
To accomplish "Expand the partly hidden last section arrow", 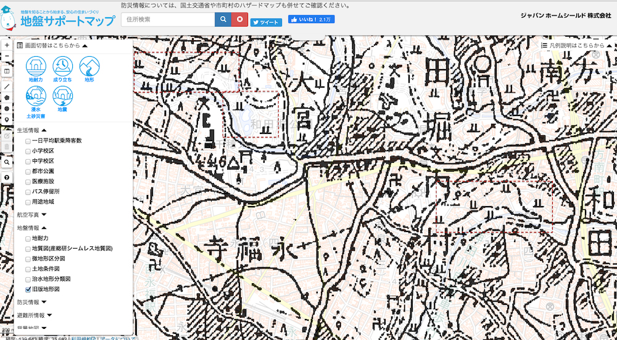I will click(44, 328).
